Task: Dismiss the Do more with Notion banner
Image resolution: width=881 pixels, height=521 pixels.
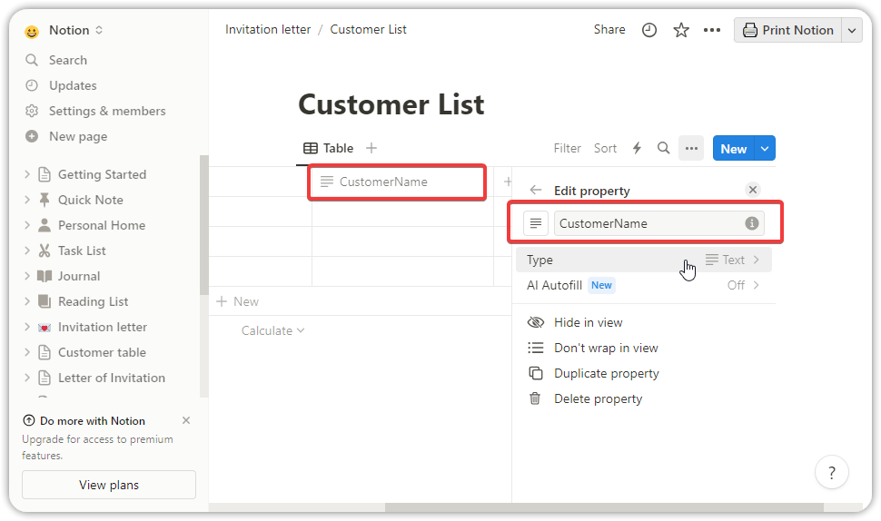Action: [x=186, y=420]
